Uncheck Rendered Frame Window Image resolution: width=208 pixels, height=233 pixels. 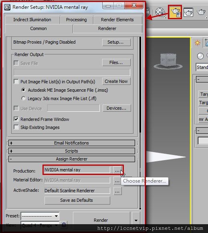[x=16, y=119]
